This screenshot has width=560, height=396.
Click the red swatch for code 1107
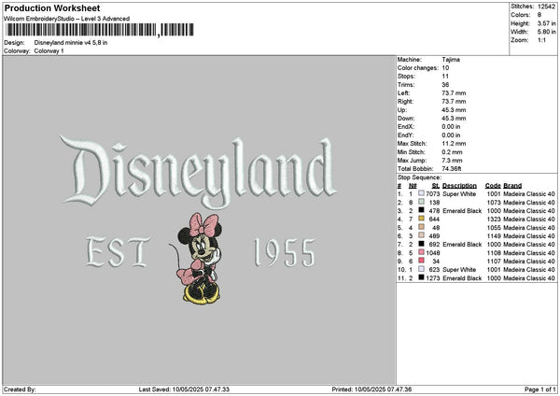[422, 261]
